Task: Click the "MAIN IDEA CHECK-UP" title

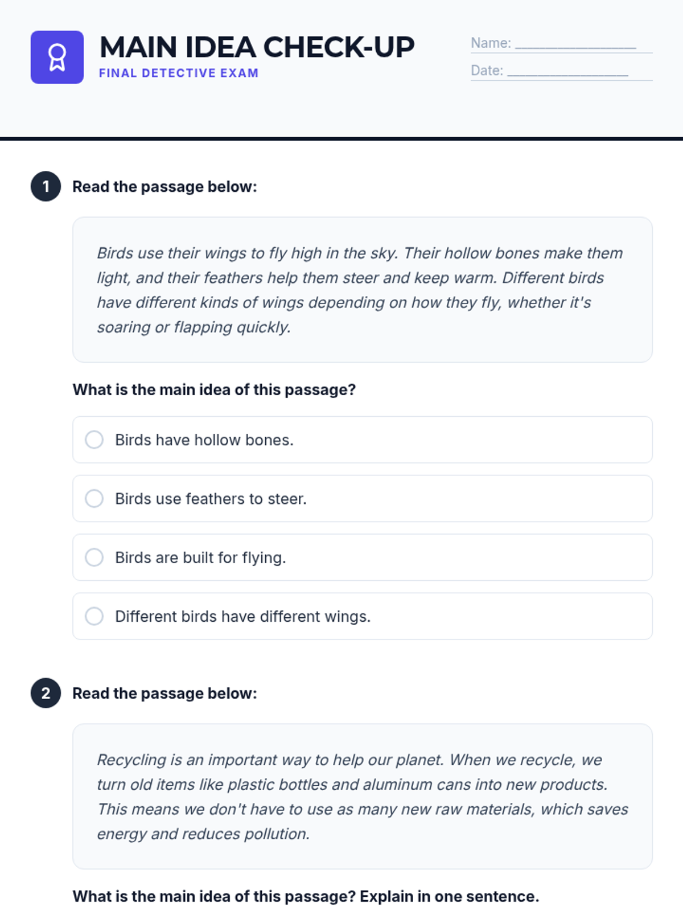Action: tap(257, 47)
